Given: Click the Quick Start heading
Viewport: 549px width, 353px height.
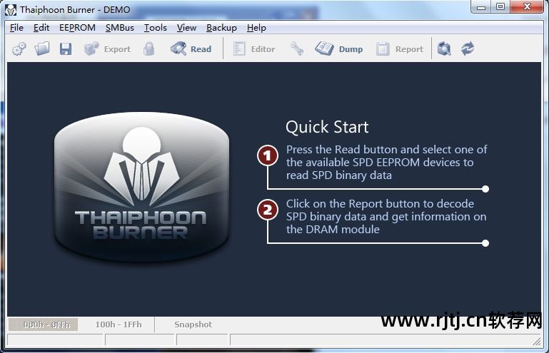Looking at the screenshot, I should 327,127.
